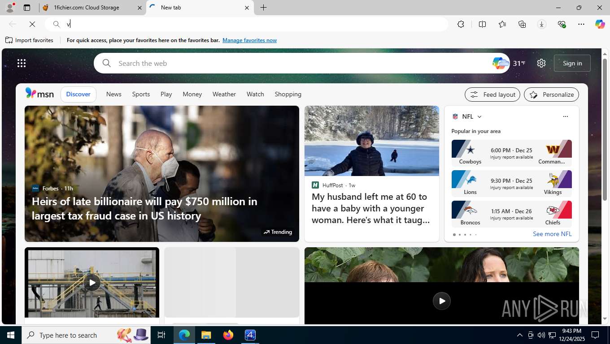Open the MSN app launcher grid
610x344 pixels.
coord(22,63)
